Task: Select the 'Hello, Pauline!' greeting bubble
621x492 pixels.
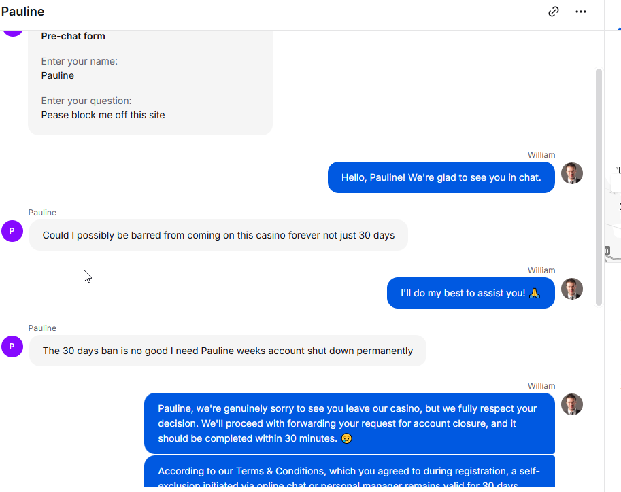Action: click(441, 177)
